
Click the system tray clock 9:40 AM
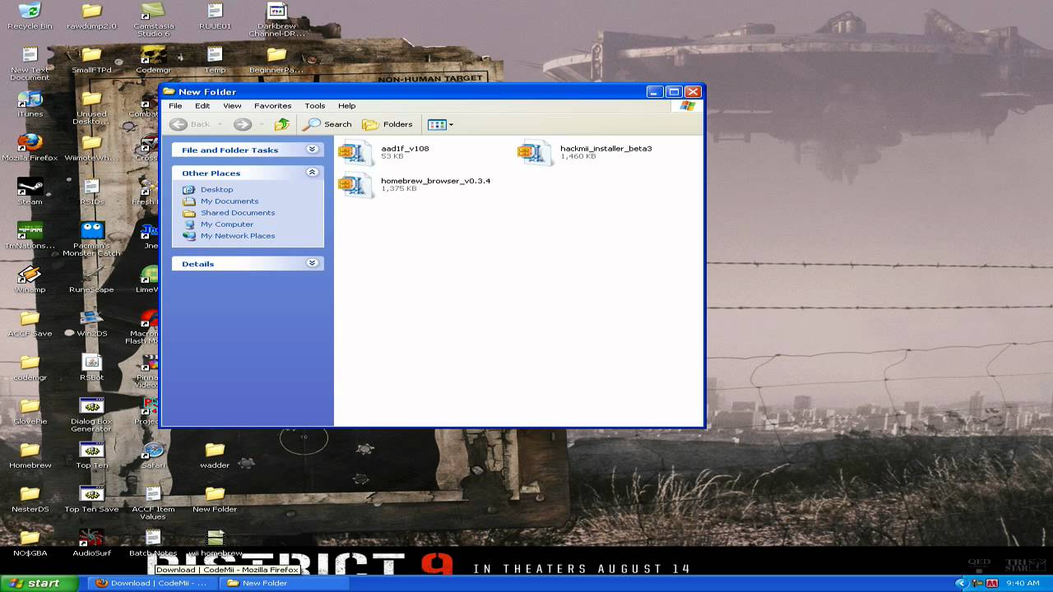1023,583
